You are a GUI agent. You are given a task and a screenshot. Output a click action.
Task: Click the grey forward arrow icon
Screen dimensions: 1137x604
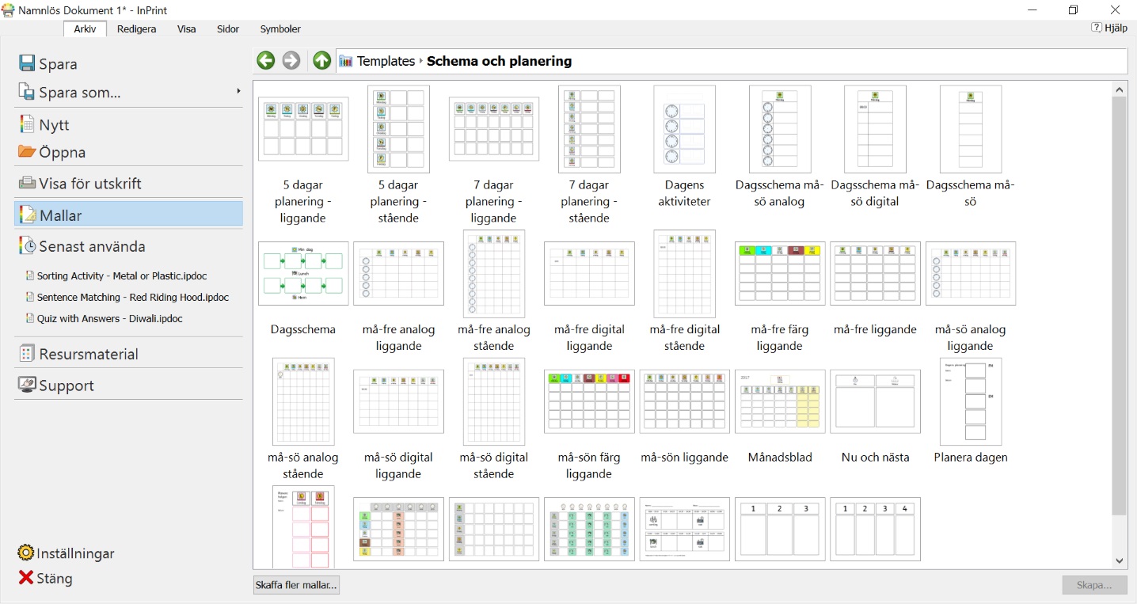coord(292,61)
